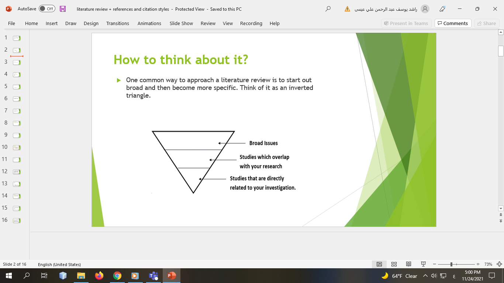Image resolution: width=504 pixels, height=283 pixels.
Task: Start Slide Show from status bar icon
Action: point(423,264)
